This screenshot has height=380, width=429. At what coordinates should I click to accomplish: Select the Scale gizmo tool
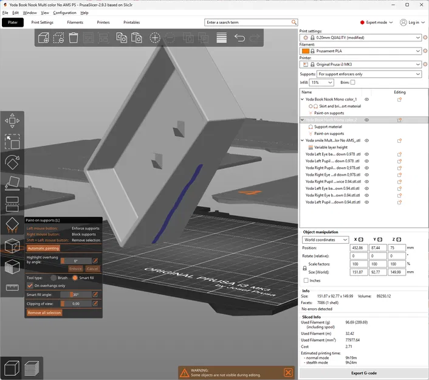pyautogui.click(x=12, y=142)
